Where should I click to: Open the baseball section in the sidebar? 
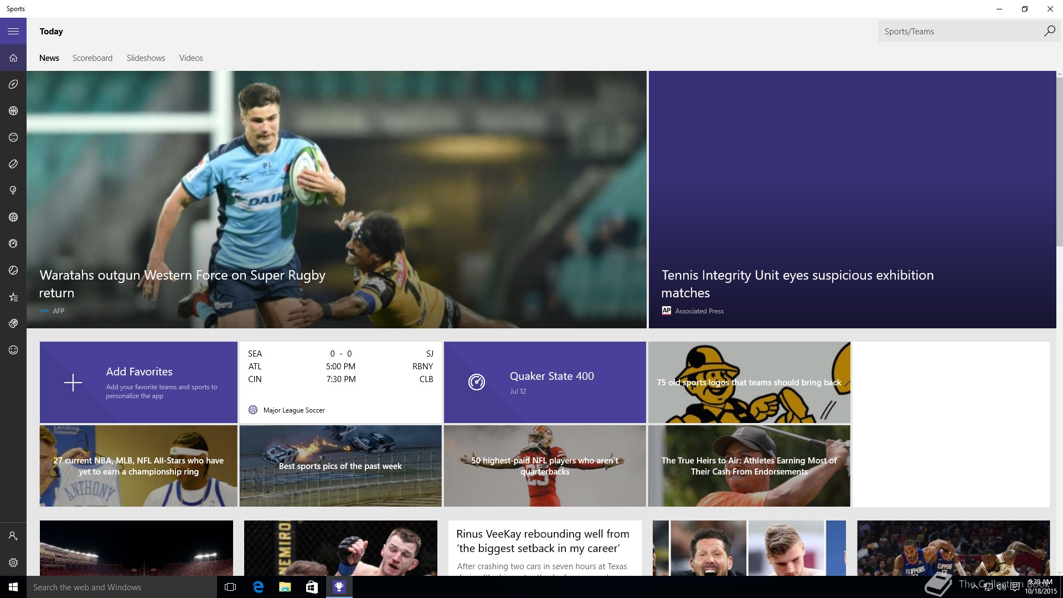coord(13,137)
